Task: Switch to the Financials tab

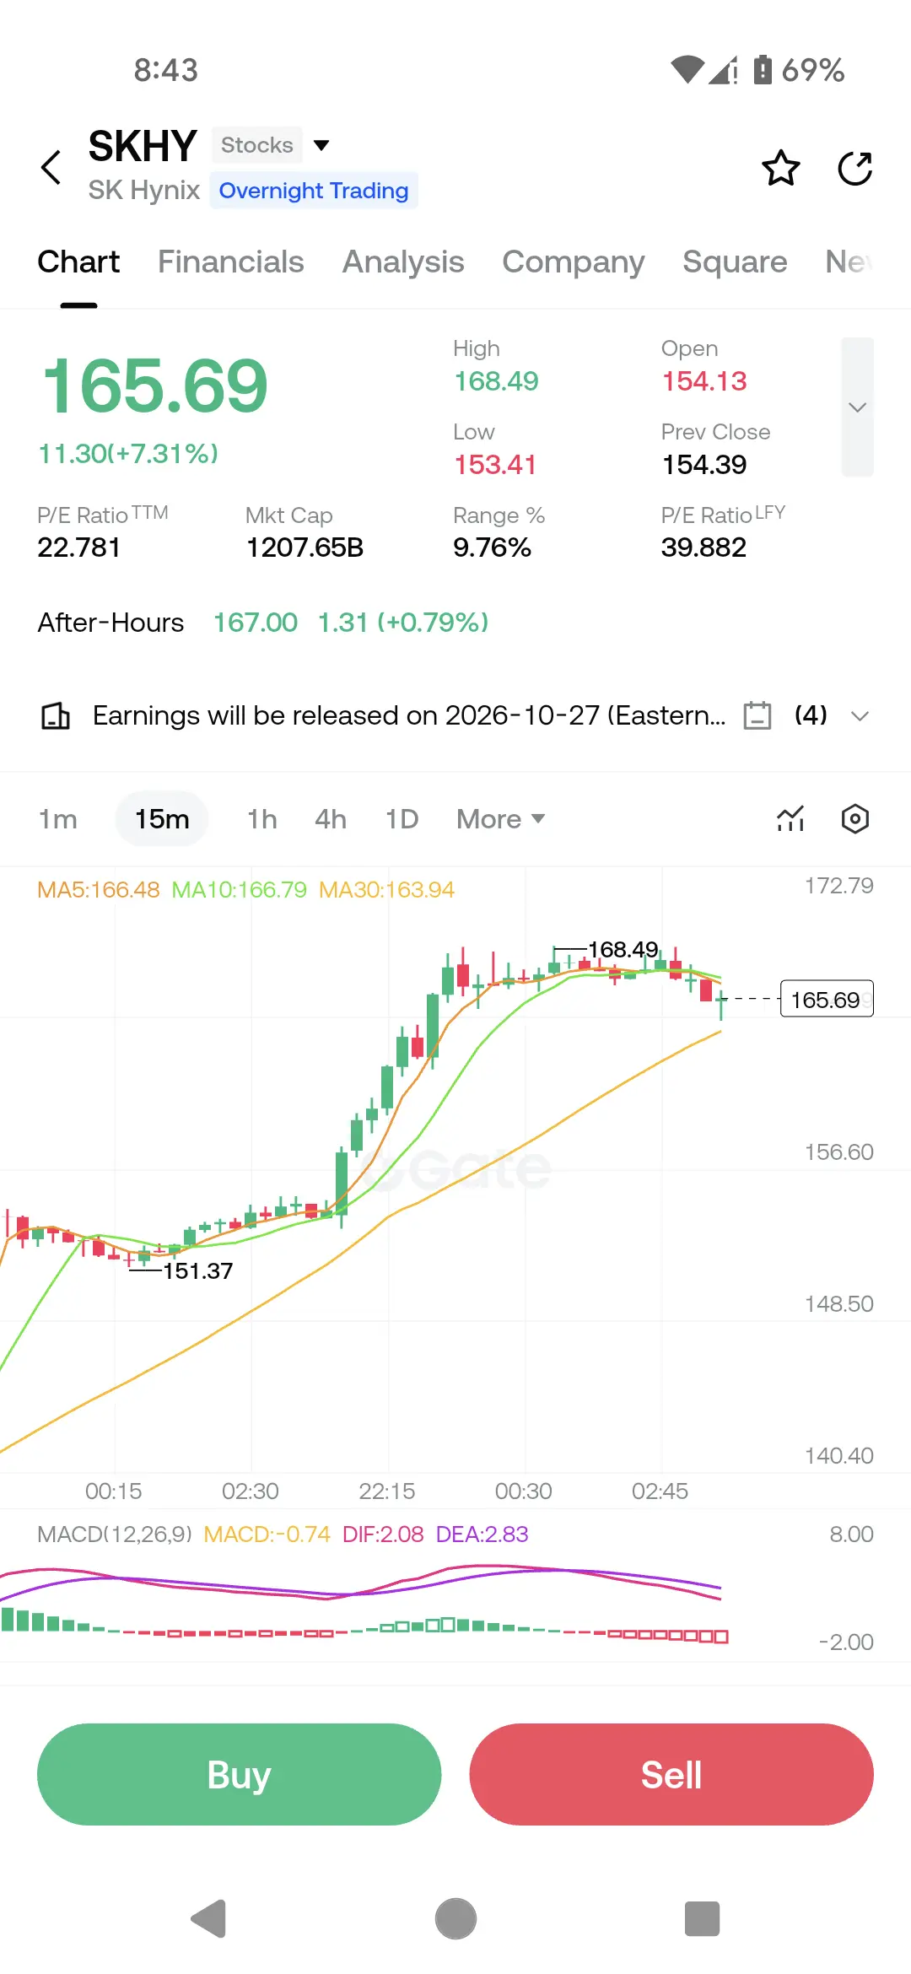Action: click(x=230, y=262)
